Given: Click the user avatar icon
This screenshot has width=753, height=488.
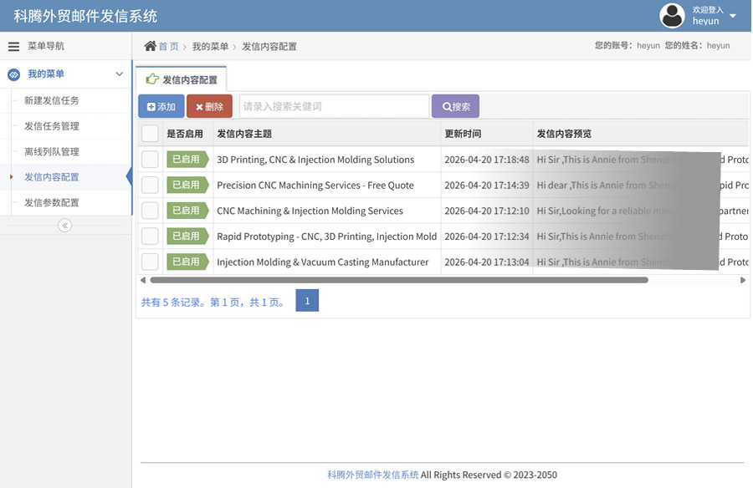Looking at the screenshot, I should [x=672, y=15].
